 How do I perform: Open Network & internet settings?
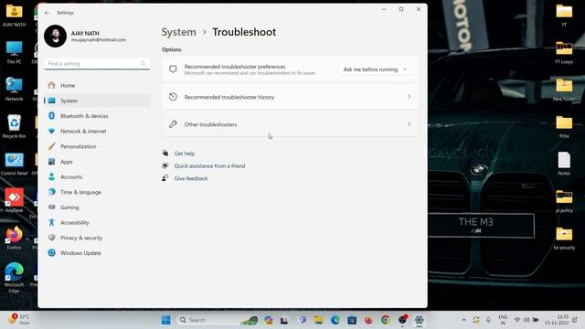[x=97, y=132]
